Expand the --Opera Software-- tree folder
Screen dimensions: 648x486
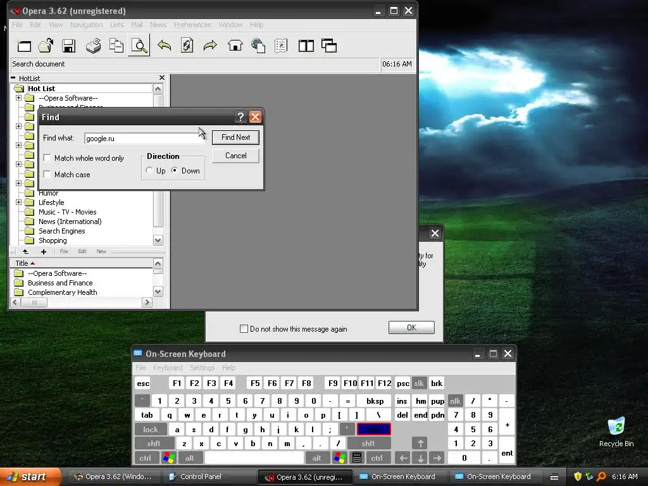18,98
